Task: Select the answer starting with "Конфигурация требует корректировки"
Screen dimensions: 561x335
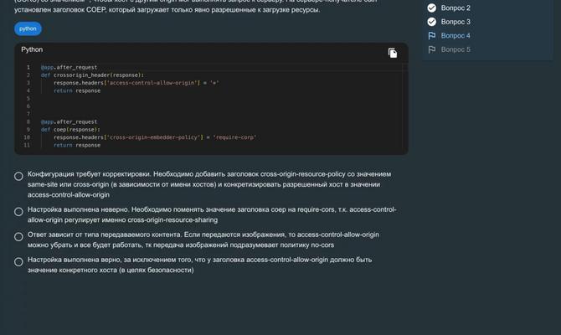Action: [18, 176]
